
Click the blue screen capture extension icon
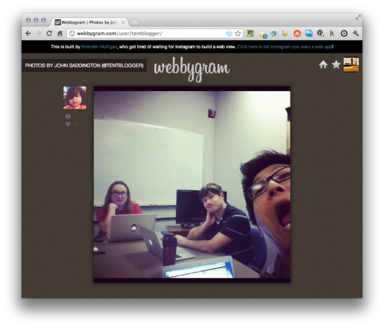coord(309,33)
